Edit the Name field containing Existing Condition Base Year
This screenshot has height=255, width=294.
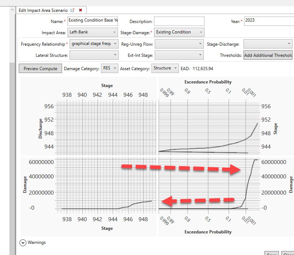coord(93,21)
